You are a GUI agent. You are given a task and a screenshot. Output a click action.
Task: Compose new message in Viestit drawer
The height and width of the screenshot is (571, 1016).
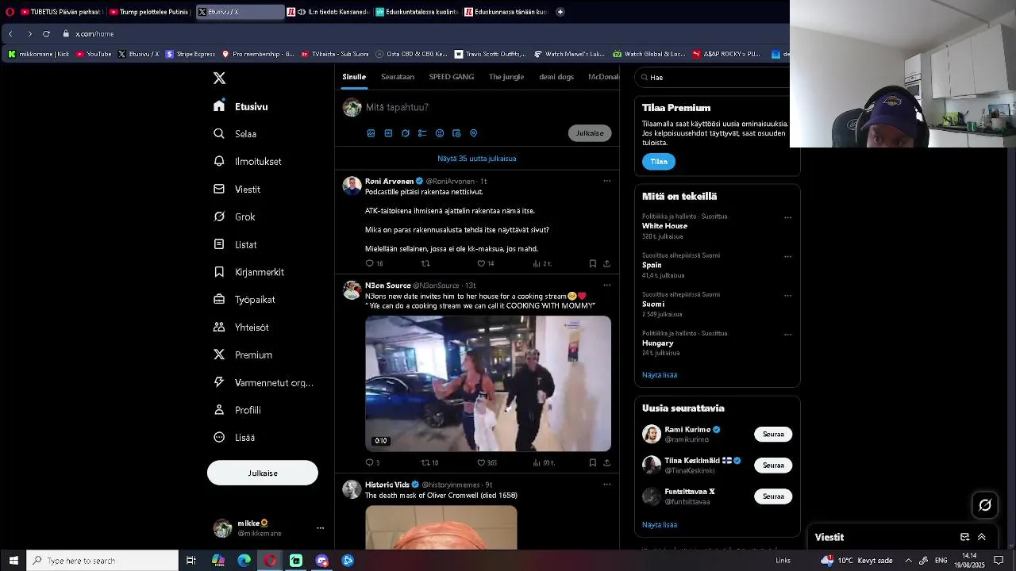[964, 537]
